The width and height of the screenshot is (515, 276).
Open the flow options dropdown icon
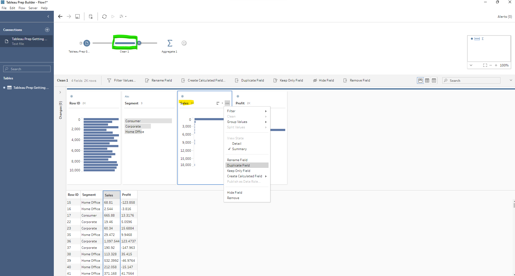[123, 16]
